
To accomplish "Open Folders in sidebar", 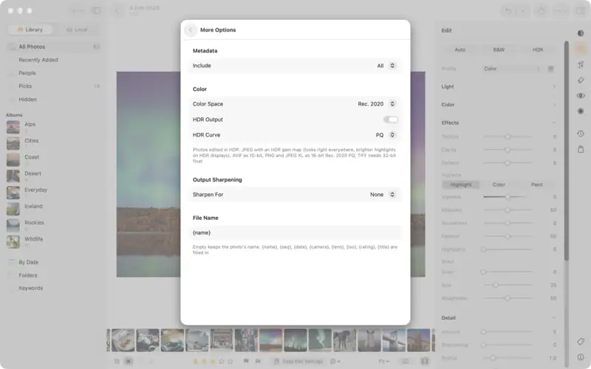I will pos(53,275).
